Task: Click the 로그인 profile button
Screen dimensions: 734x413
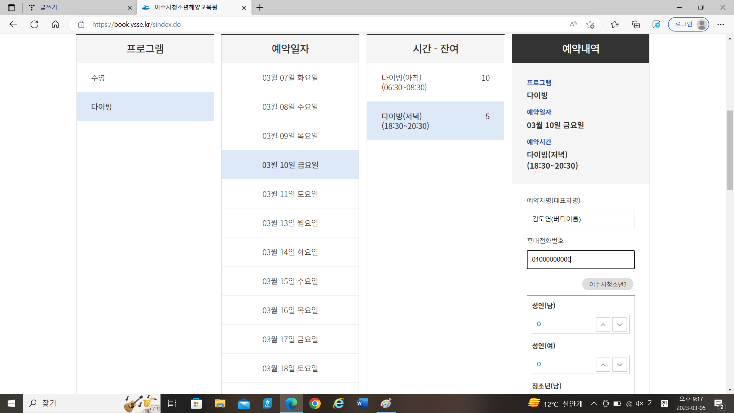Action: 689,24
